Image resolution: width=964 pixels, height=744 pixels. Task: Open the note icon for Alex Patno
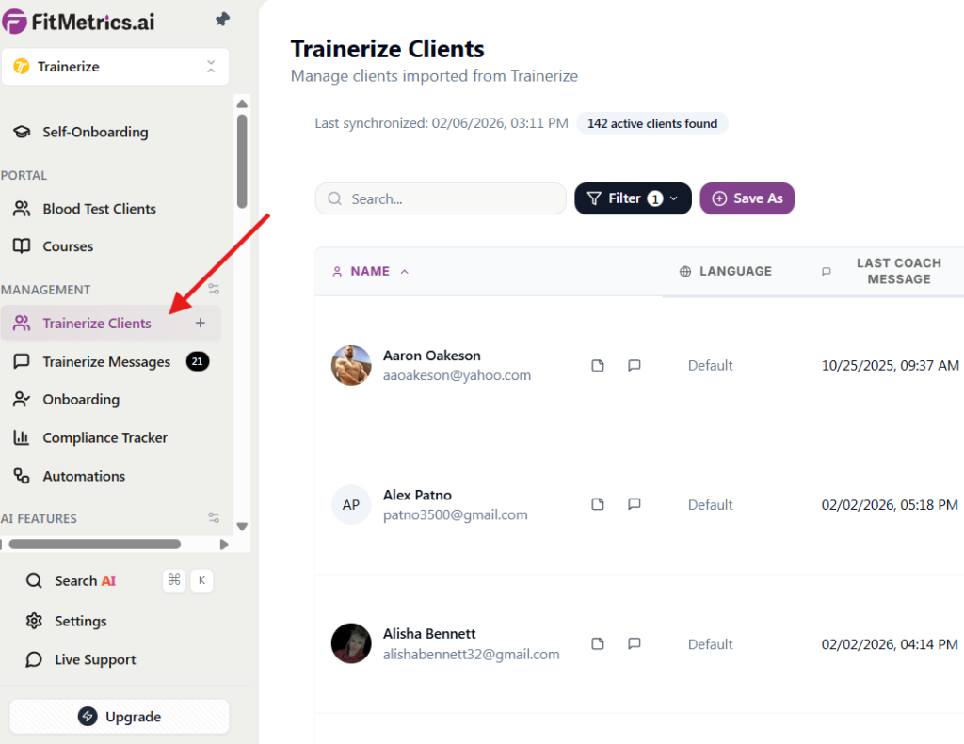(x=598, y=505)
